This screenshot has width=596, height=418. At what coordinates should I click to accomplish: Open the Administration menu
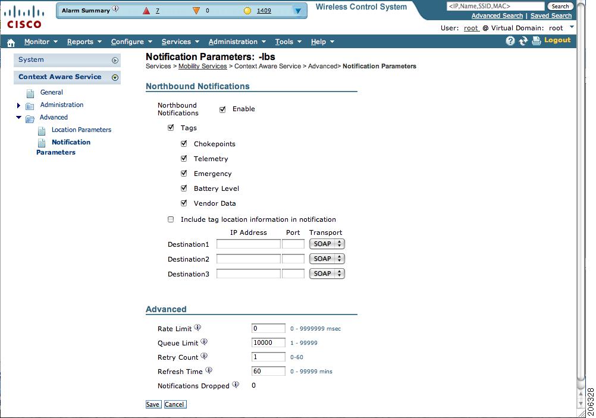click(233, 41)
